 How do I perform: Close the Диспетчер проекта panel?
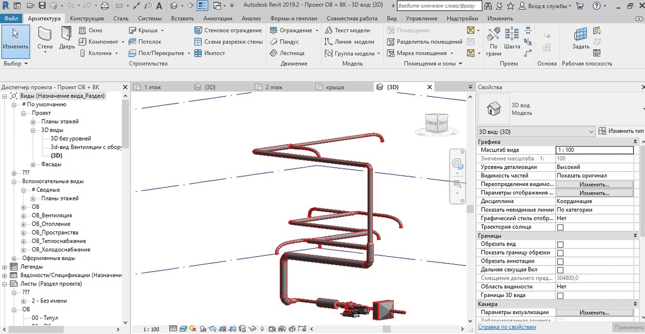[125, 87]
